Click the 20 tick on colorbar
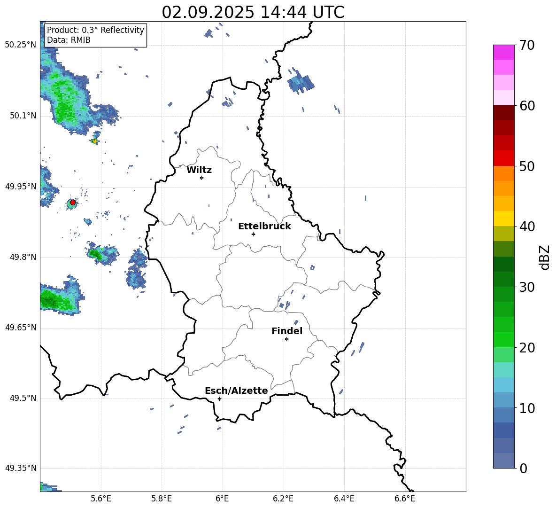Viewport: 556px width, 508px height. click(x=527, y=348)
